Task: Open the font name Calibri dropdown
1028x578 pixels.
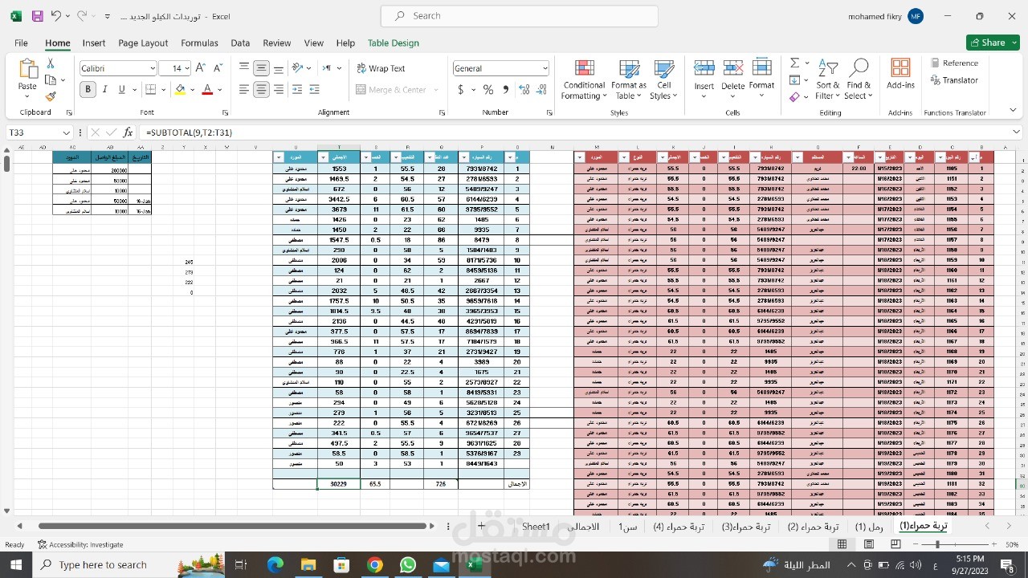Action: [152, 69]
